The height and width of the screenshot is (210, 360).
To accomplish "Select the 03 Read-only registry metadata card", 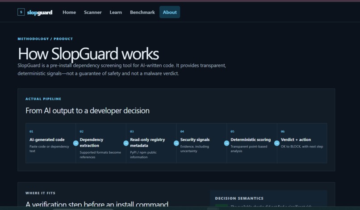I will coord(151,143).
